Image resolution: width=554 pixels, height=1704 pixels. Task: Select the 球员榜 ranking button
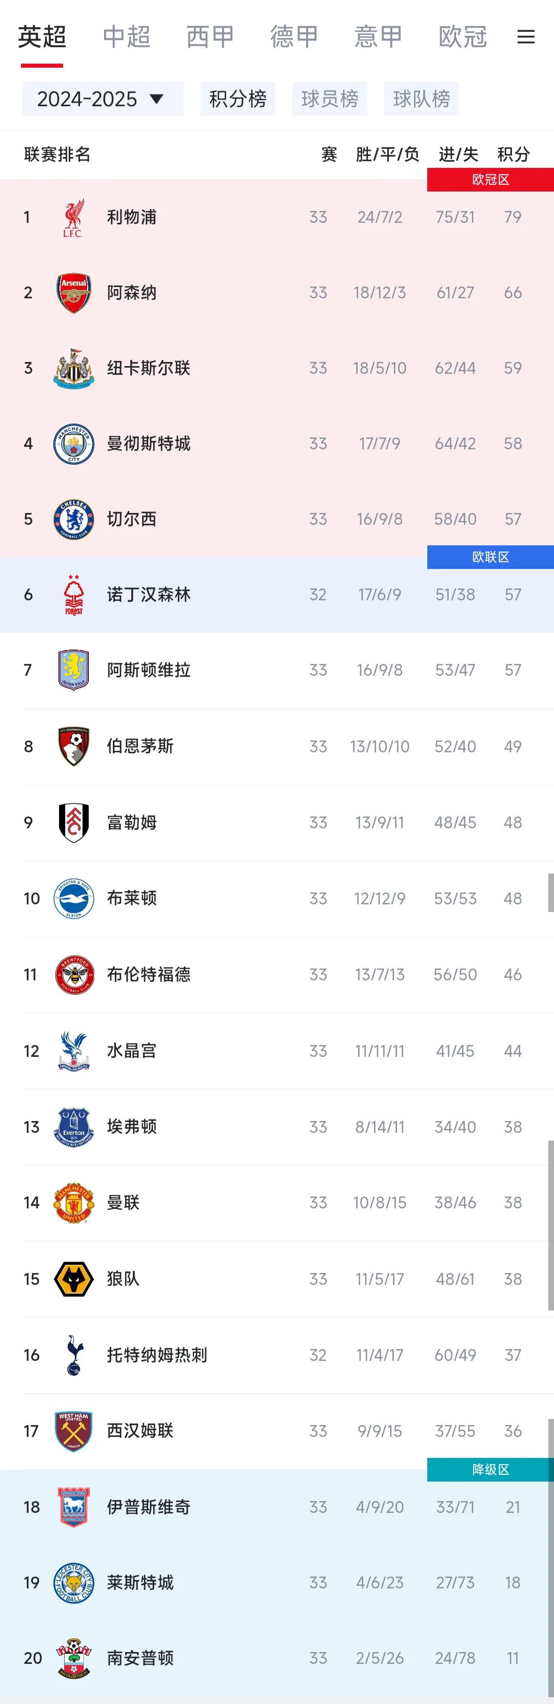329,99
